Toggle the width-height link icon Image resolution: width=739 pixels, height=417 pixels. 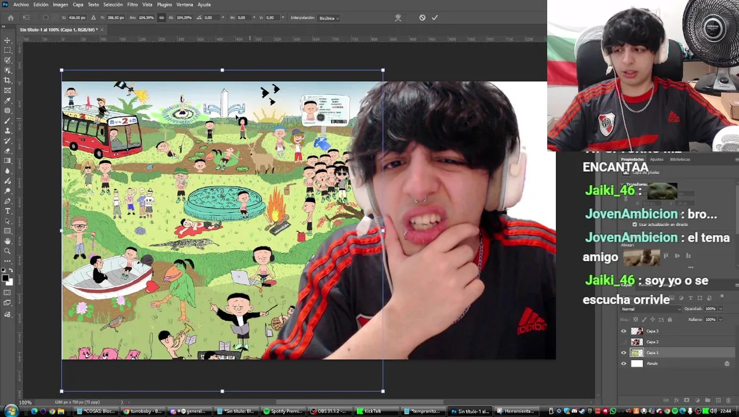point(161,18)
